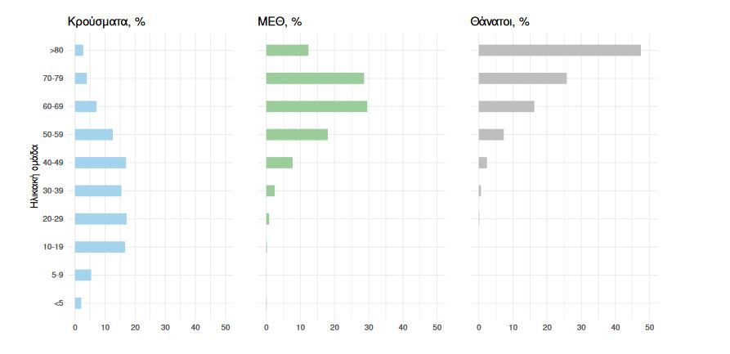Click the green >80 bar in ΜΕΘ
Viewport: 730px width, 354px height.
pyautogui.click(x=287, y=51)
